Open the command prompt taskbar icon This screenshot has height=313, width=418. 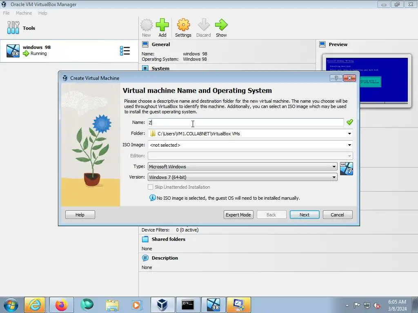pyautogui.click(x=188, y=305)
